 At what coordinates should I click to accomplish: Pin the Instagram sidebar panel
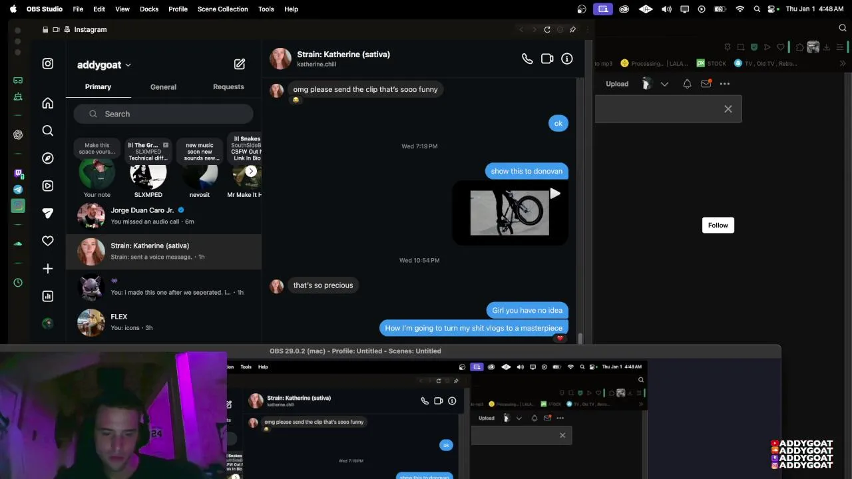coord(572,29)
